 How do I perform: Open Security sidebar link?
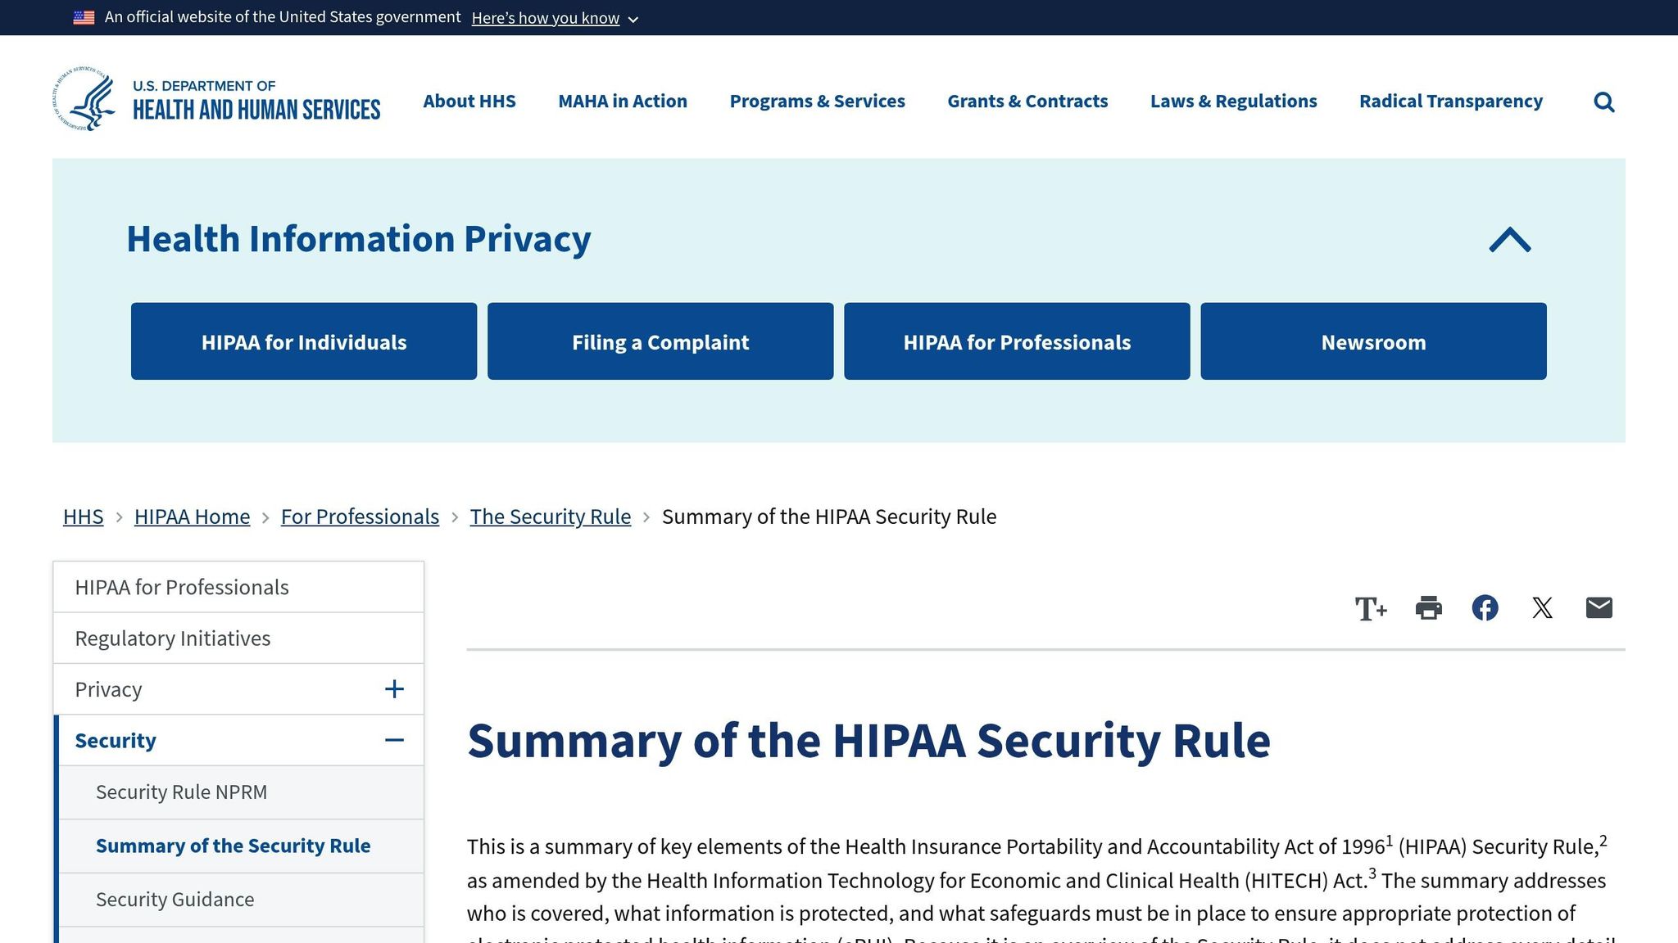[x=116, y=740]
